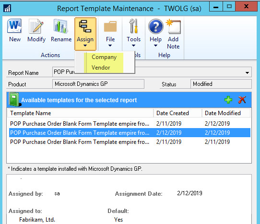Open the Help menu
The height and width of the screenshot is (224, 260).
coord(155,33)
